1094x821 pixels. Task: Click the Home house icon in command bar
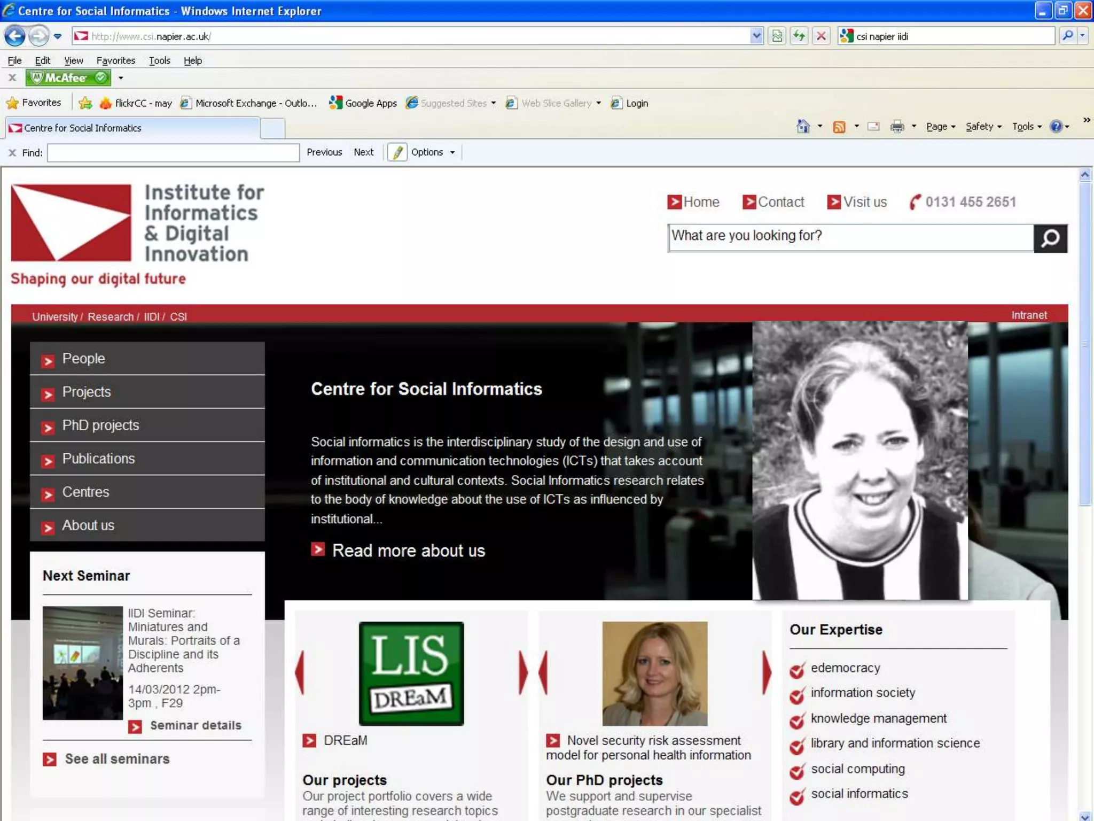point(803,127)
